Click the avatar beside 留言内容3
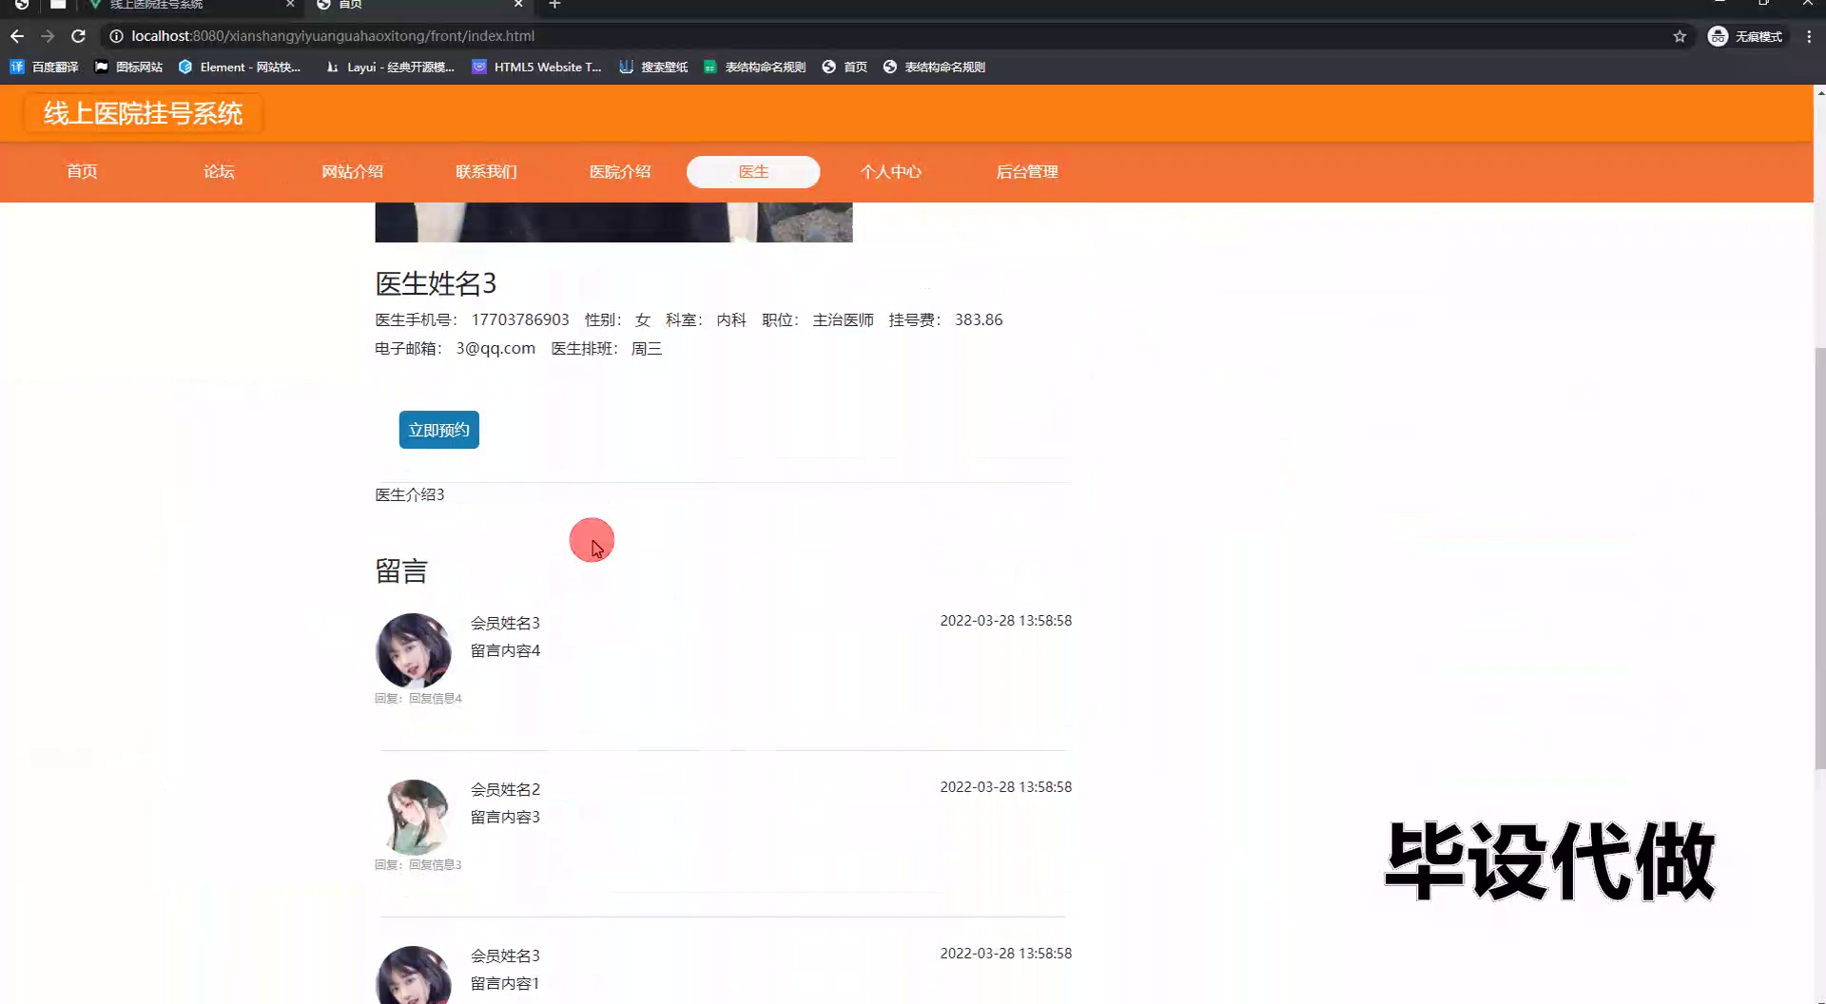 pos(414,817)
